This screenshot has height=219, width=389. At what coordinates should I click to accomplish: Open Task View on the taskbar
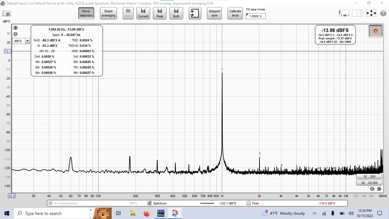[x=118, y=213]
